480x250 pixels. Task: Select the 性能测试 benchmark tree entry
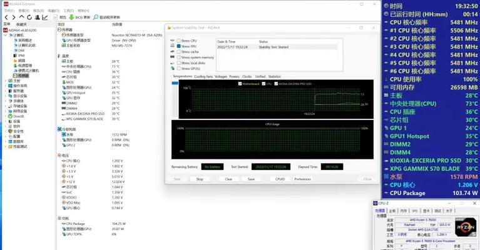point(20,146)
